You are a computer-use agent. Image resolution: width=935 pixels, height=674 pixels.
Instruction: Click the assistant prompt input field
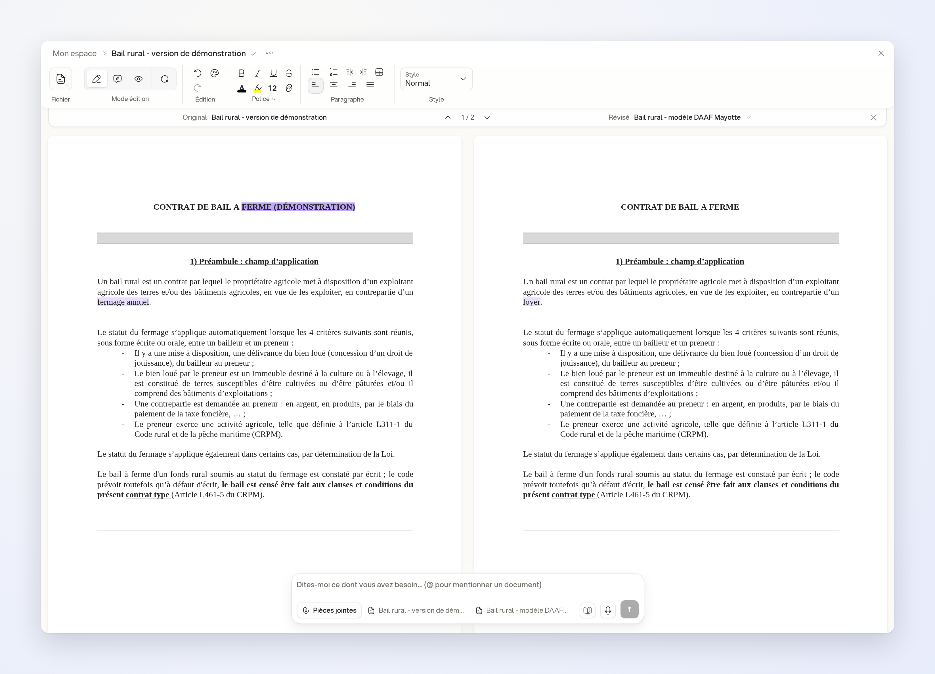(x=467, y=585)
